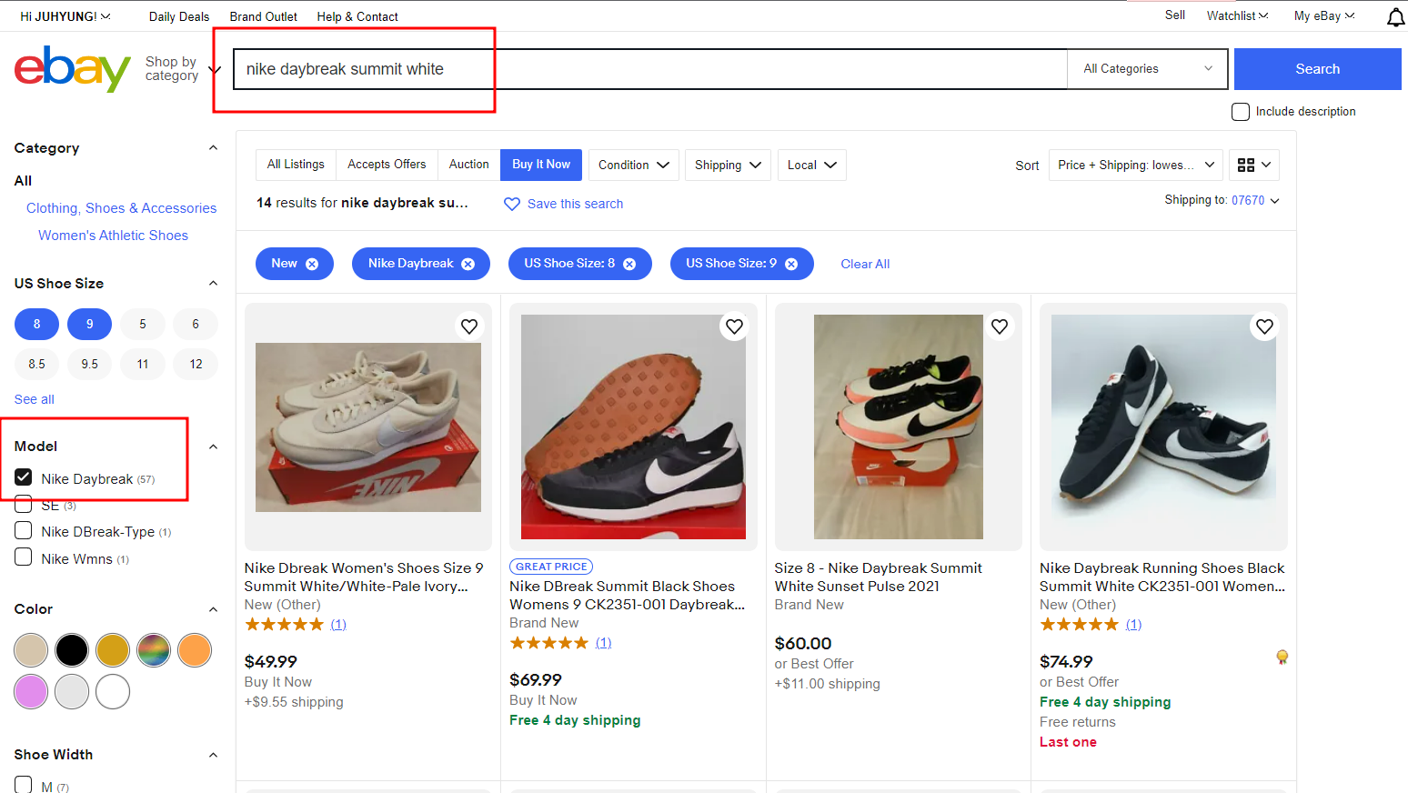The image size is (1408, 793).
Task: Check the Nike Wmns model filter
Action: tap(24, 557)
